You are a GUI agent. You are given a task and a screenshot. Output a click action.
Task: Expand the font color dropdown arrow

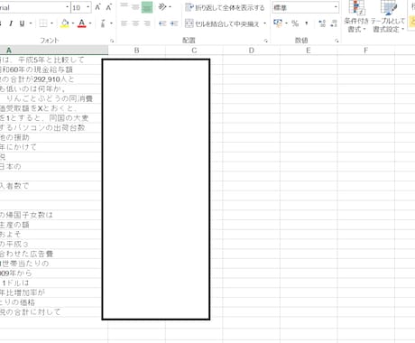[x=90, y=23]
